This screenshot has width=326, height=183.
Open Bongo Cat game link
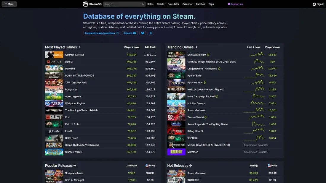71,89
